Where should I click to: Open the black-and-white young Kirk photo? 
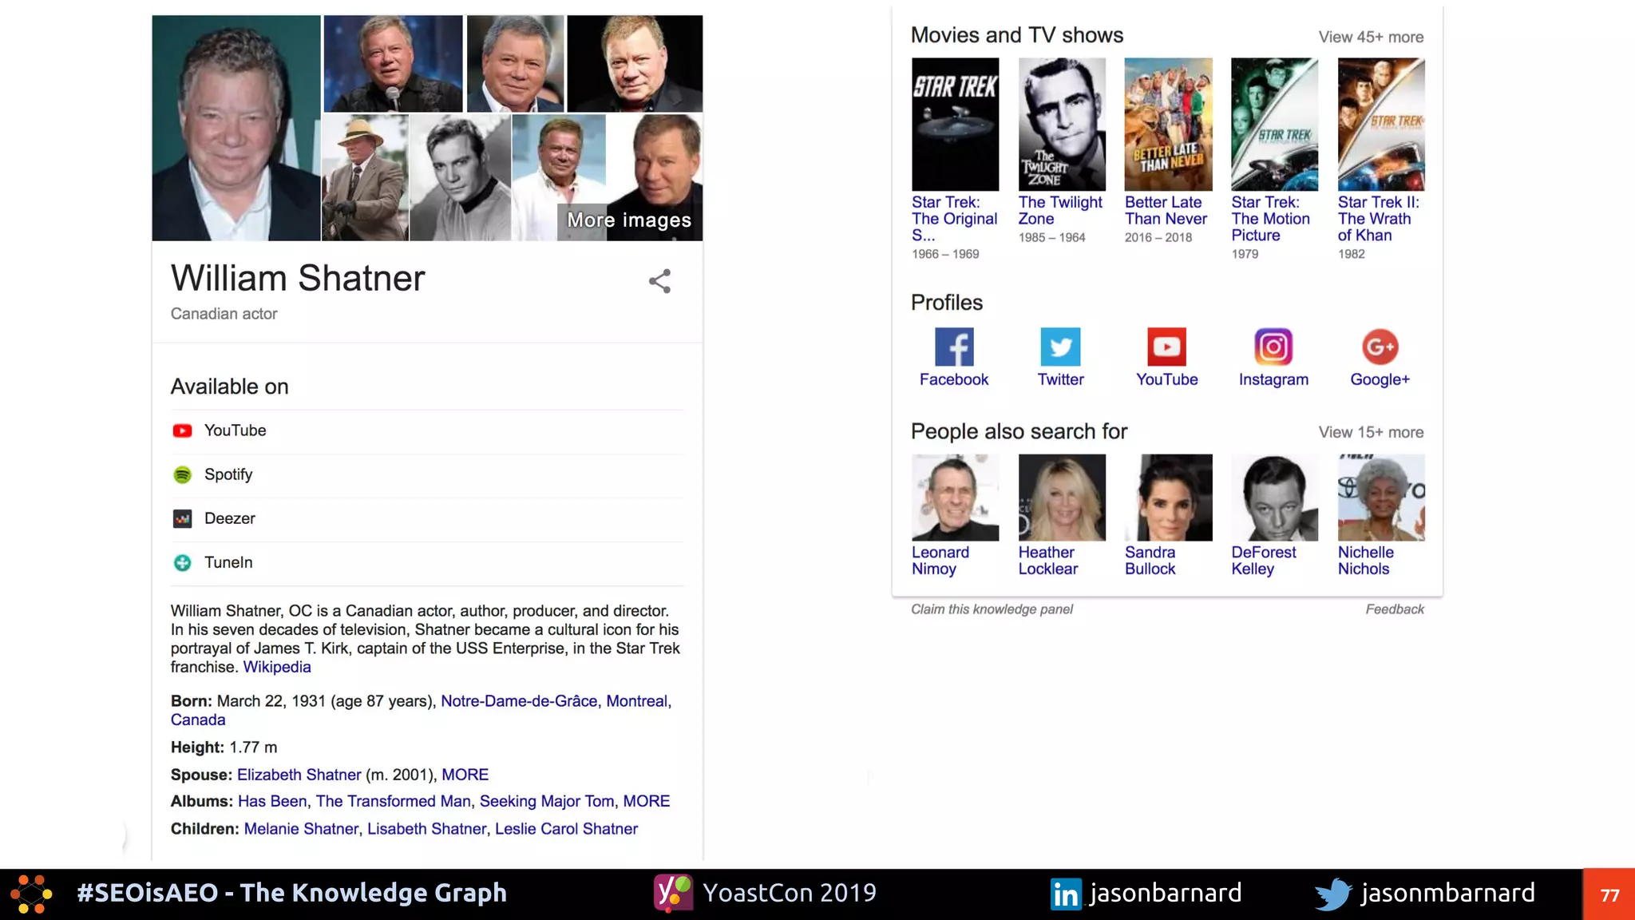click(460, 177)
